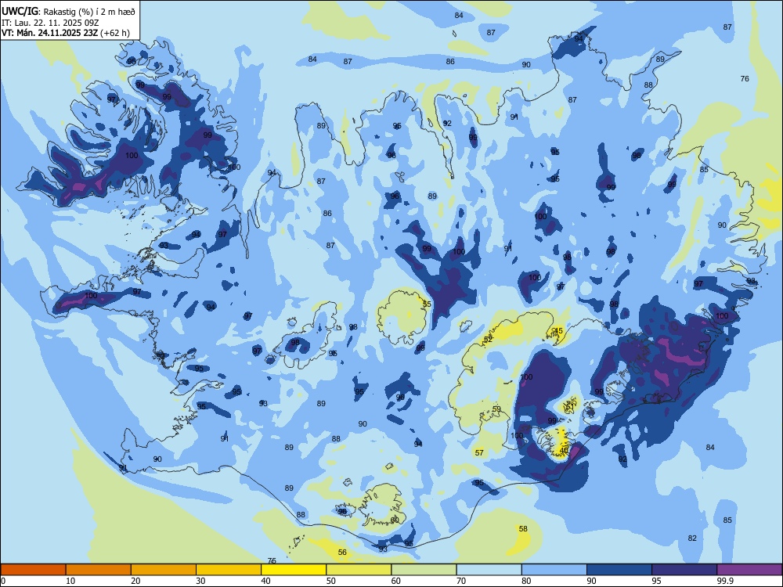The image size is (783, 587).
Task: Click the title 'UWC/IG: Rakastig (%) í 2 m hæð'
Action: click(68, 12)
